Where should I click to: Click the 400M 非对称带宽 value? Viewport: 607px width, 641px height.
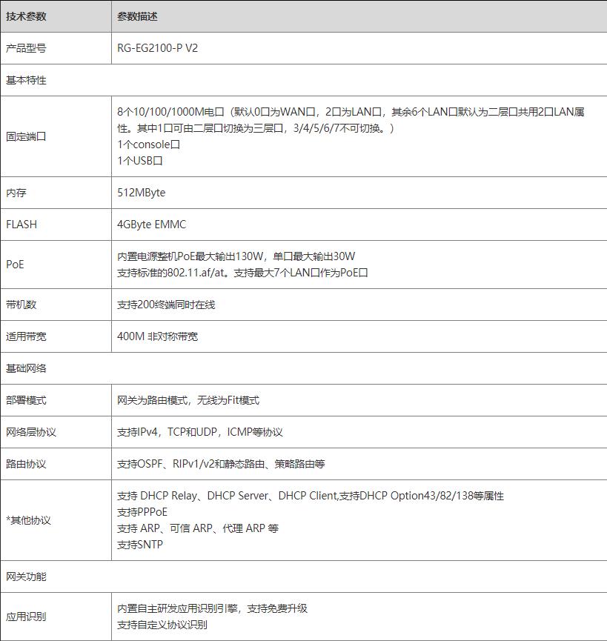tap(157, 336)
